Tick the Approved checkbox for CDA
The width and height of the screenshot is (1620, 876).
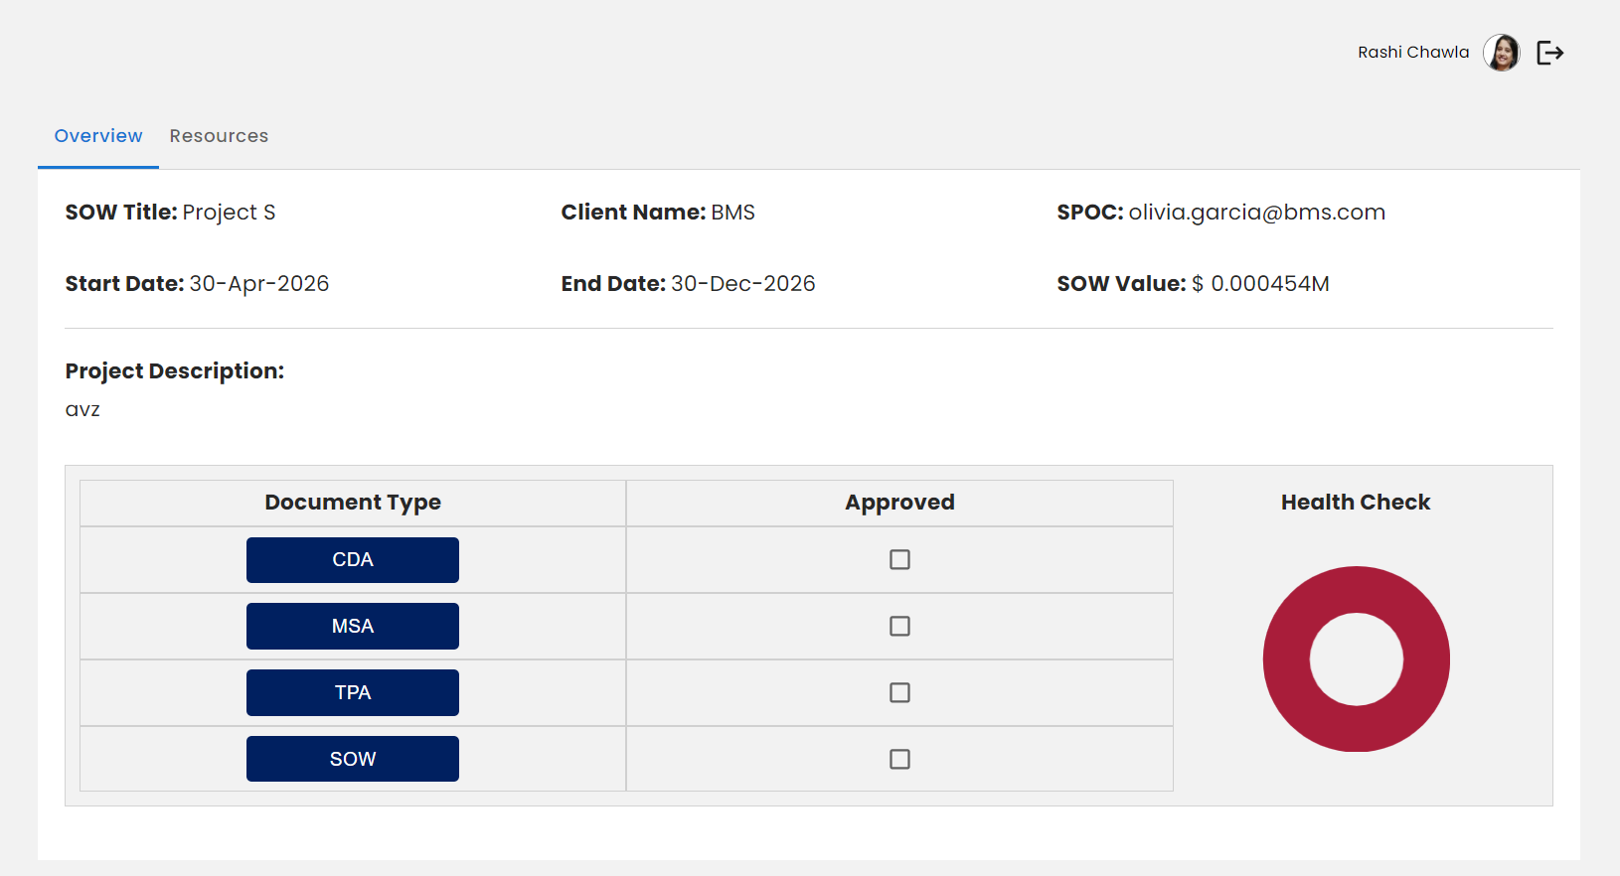(899, 560)
